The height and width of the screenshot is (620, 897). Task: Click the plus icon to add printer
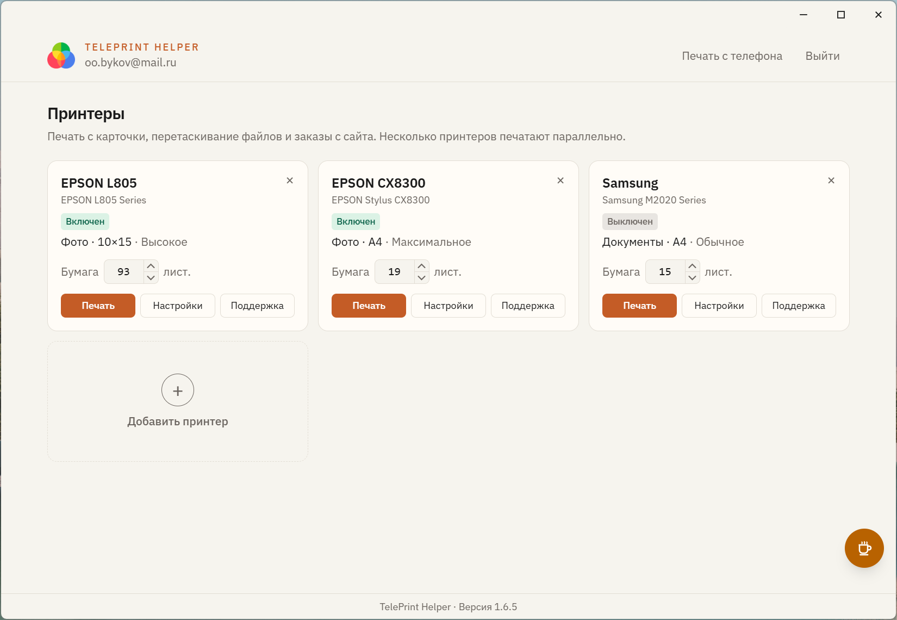tap(178, 390)
